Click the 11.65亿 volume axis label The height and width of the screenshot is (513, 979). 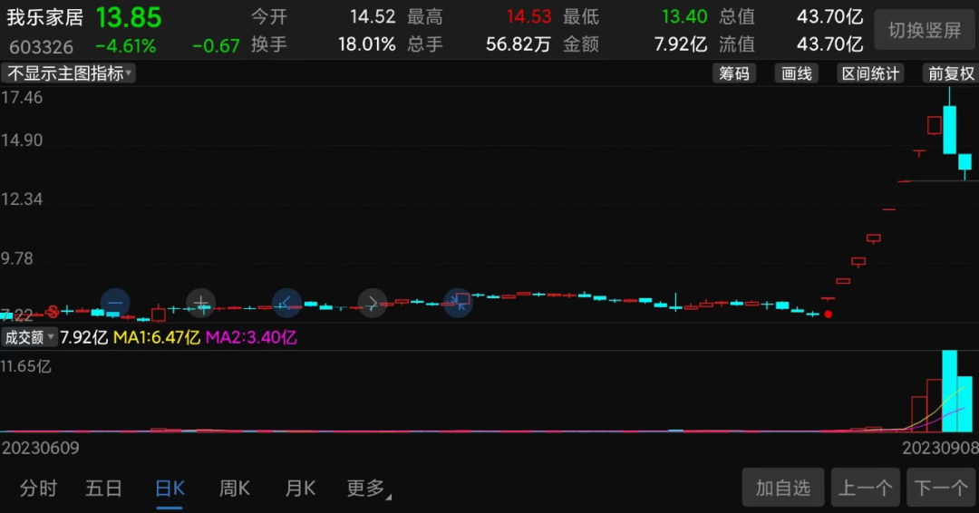point(25,366)
